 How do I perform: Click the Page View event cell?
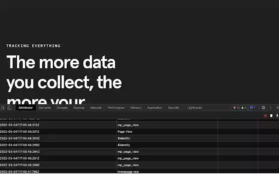[125, 131]
